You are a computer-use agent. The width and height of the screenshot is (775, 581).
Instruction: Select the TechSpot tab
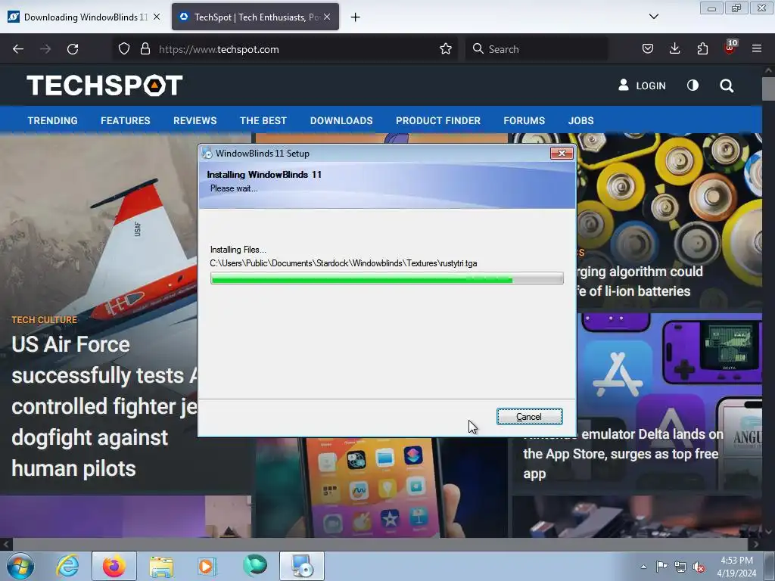point(256,17)
